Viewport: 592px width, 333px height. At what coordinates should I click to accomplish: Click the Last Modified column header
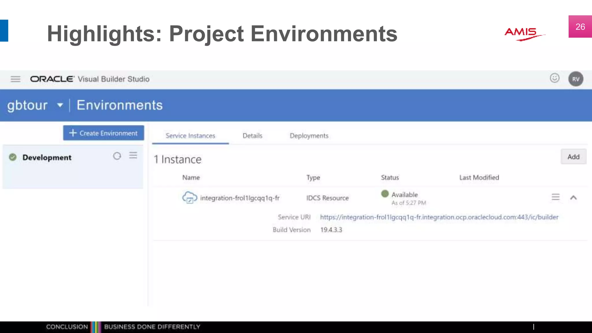point(479,177)
